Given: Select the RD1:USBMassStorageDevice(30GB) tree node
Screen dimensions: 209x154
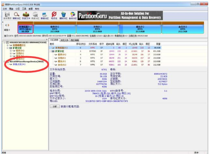Looking at the screenshot, I should [27, 62].
